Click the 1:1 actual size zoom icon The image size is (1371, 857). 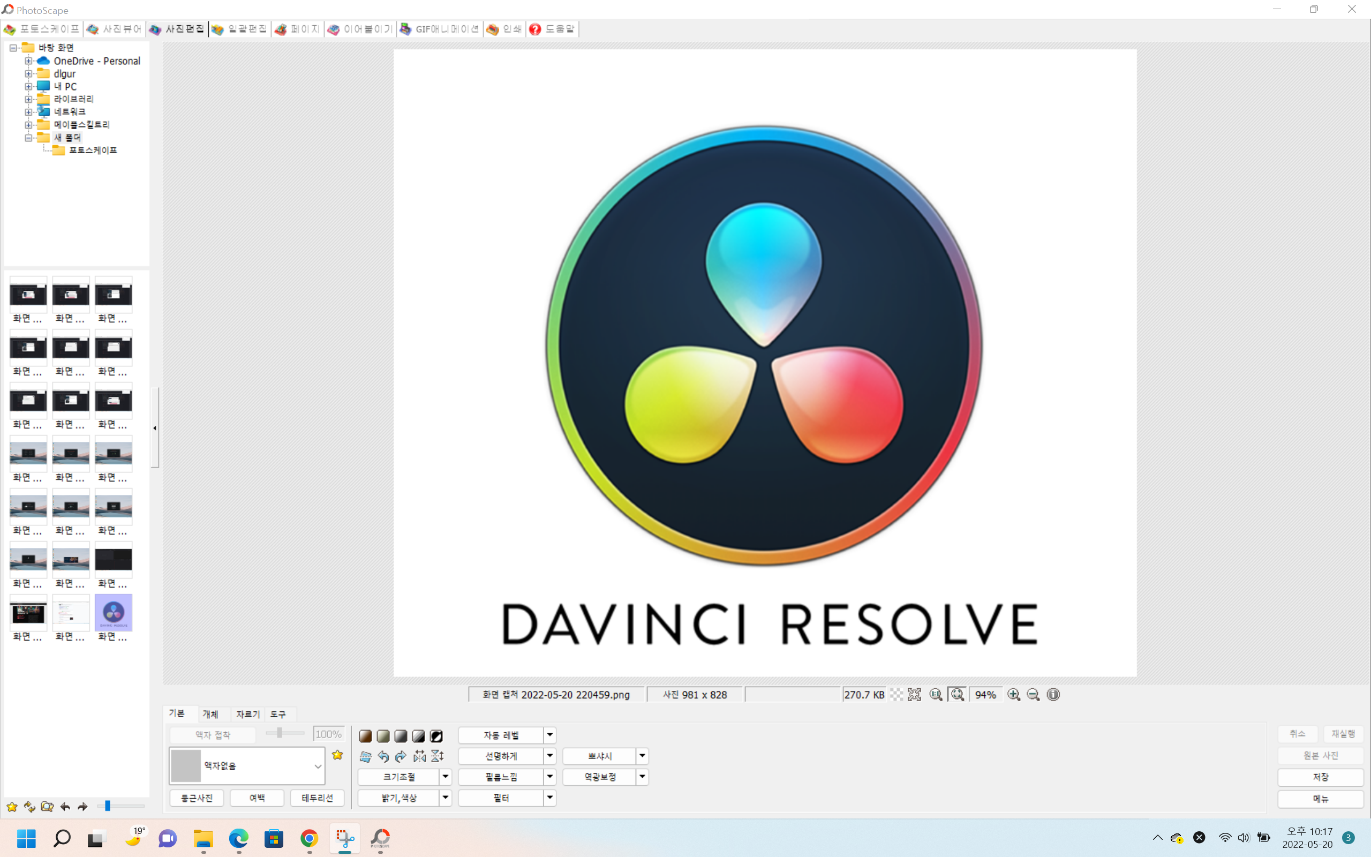[936, 694]
